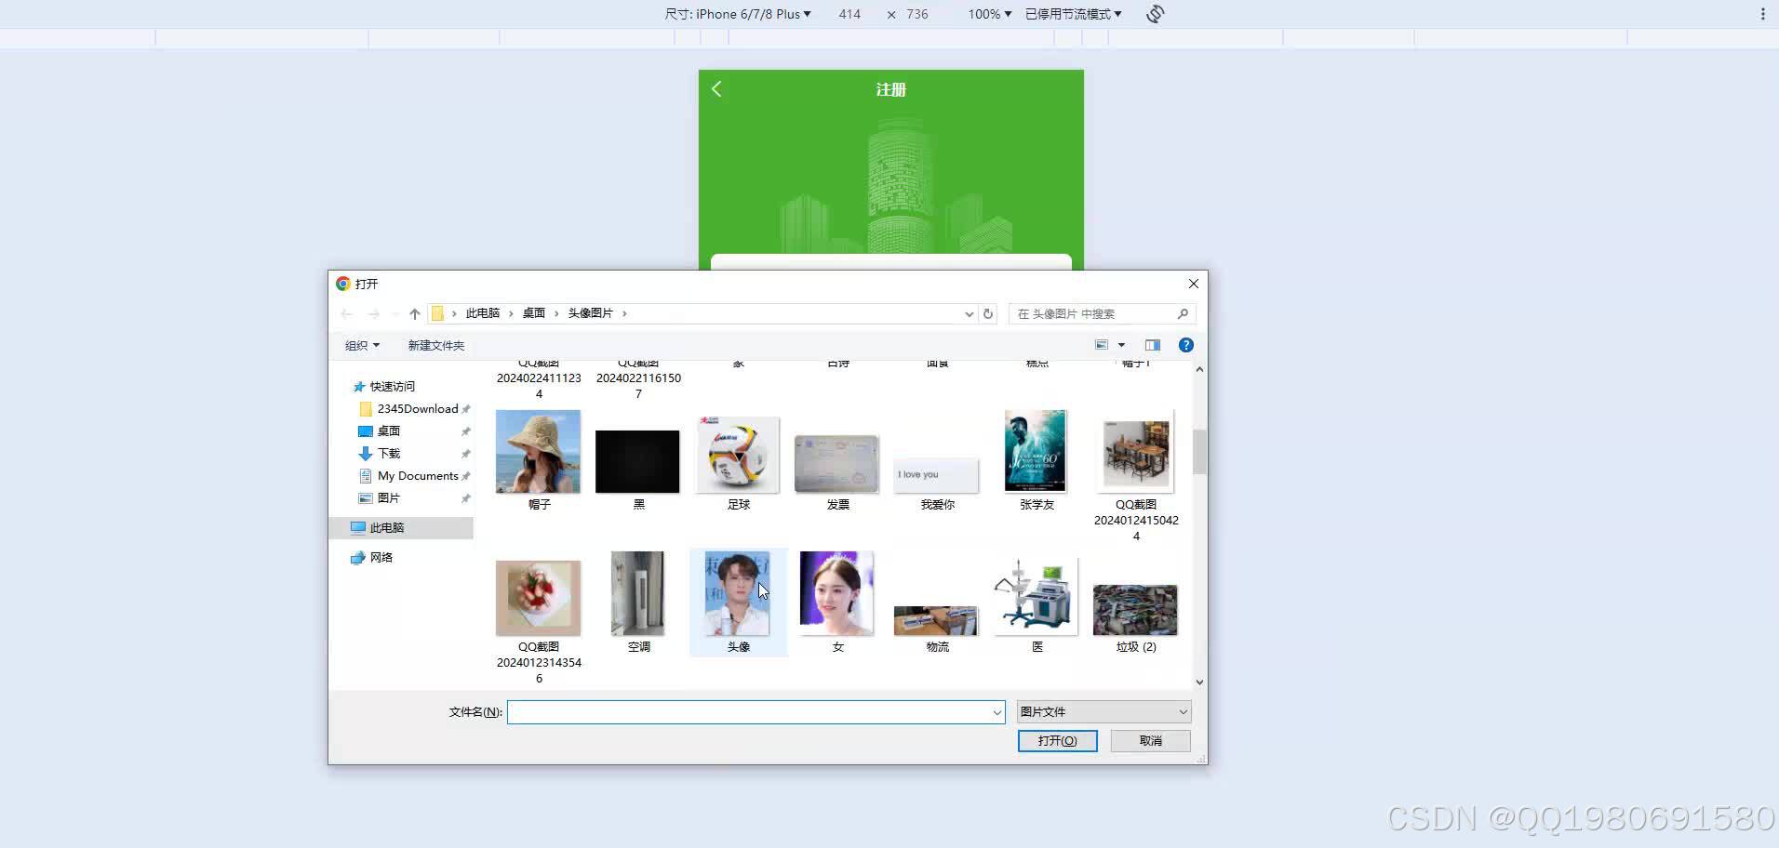Create a folder with 新建文件夹

[x=435, y=344]
